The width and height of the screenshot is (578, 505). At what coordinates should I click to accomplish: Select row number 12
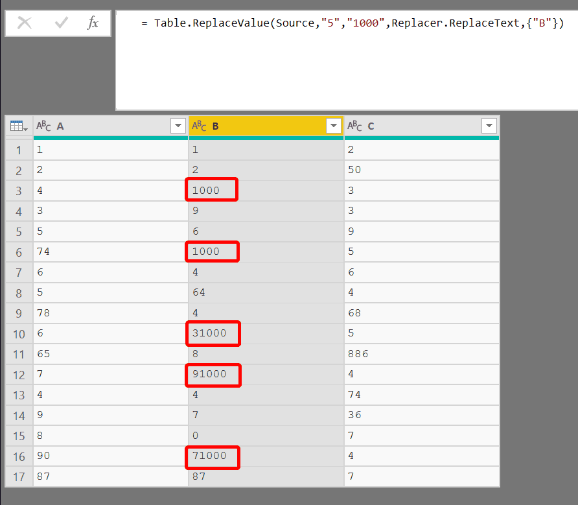pos(19,375)
